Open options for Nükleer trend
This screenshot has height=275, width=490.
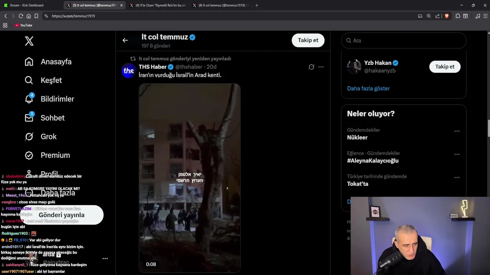(x=457, y=131)
